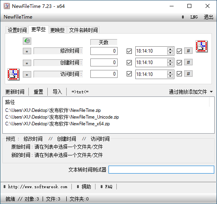
Task: Click the = button next to 修改时间
Action: coord(27,51)
